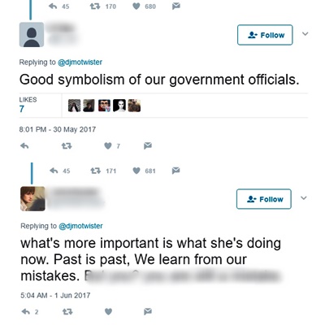Open chevron menu beside first Follow button

pos(305,34)
